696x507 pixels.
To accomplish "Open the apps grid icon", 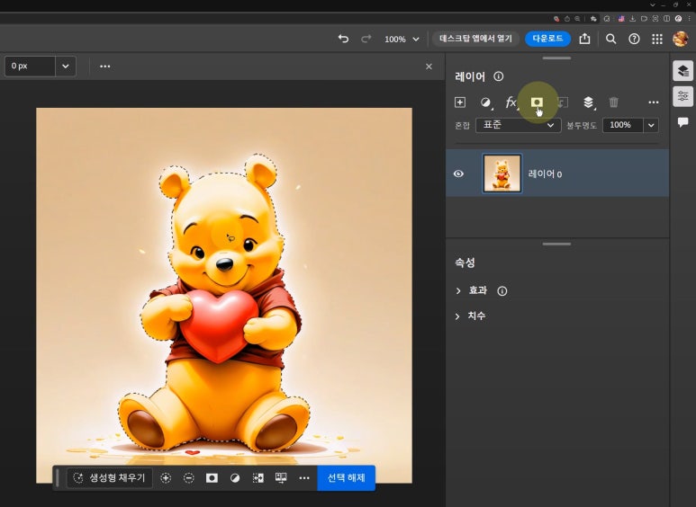I will click(657, 39).
